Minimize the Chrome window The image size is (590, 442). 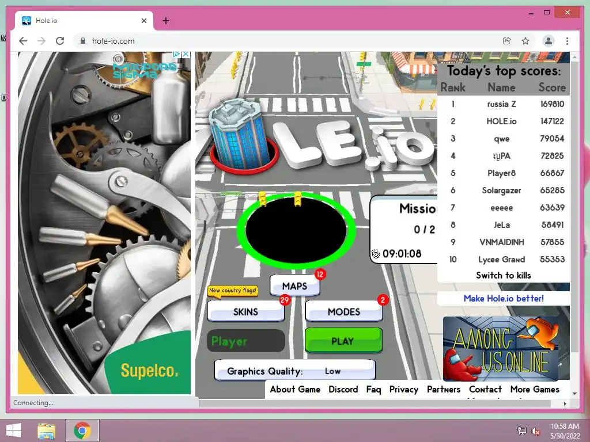click(531, 13)
